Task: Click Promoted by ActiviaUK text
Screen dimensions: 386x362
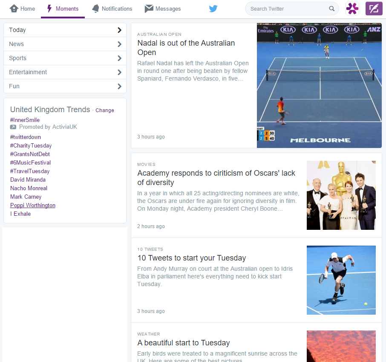Action: click(x=48, y=127)
